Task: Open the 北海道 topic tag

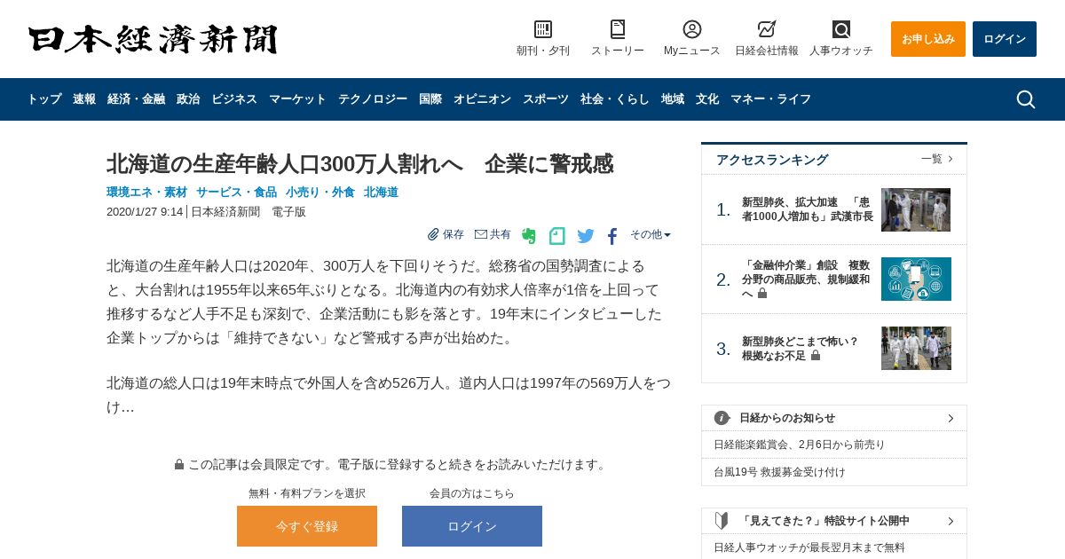Action: point(381,193)
